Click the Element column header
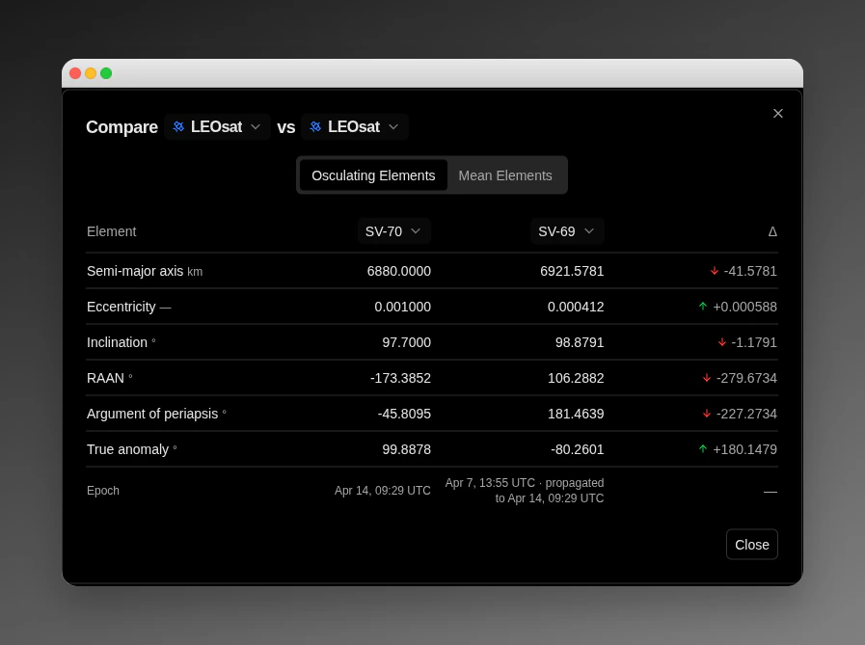Screen dimensions: 865x645 (112, 231)
